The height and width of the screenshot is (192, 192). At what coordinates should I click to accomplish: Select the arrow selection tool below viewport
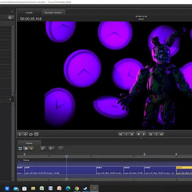tap(20, 134)
